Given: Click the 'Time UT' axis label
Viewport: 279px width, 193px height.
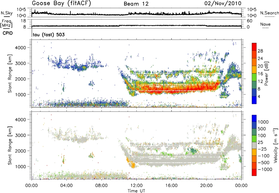Looking at the screenshot, I should (136, 191).
